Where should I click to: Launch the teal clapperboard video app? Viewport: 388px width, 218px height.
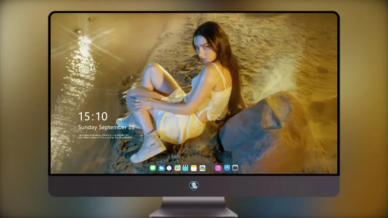point(186,168)
